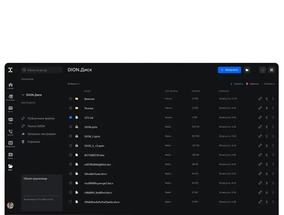The image size is (284, 215).
Task: Open the Корзина trash section
Action: point(31,142)
